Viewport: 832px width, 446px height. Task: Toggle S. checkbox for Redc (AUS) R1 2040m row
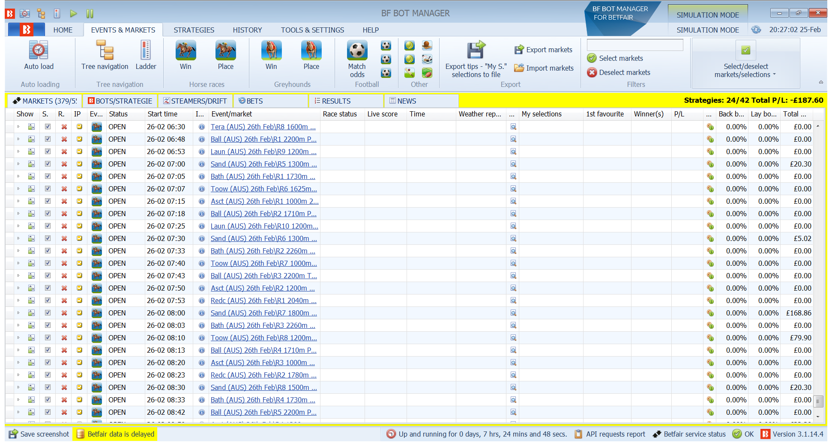tap(48, 300)
